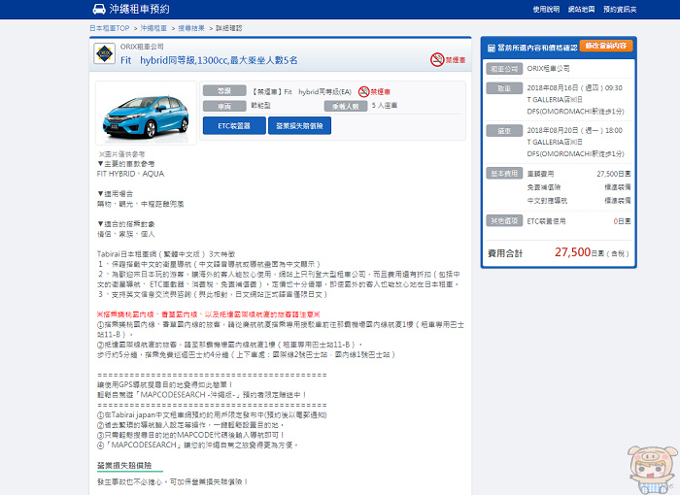Click the pickup date 2018年08月16日 09:30
The height and width of the screenshot is (495, 680).
575,88
